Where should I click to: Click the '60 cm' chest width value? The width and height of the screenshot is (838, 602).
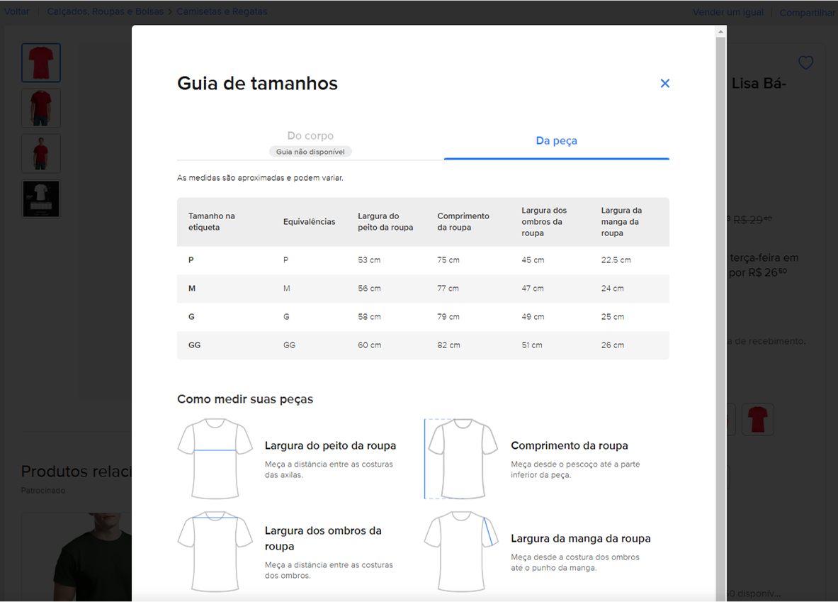(x=369, y=345)
